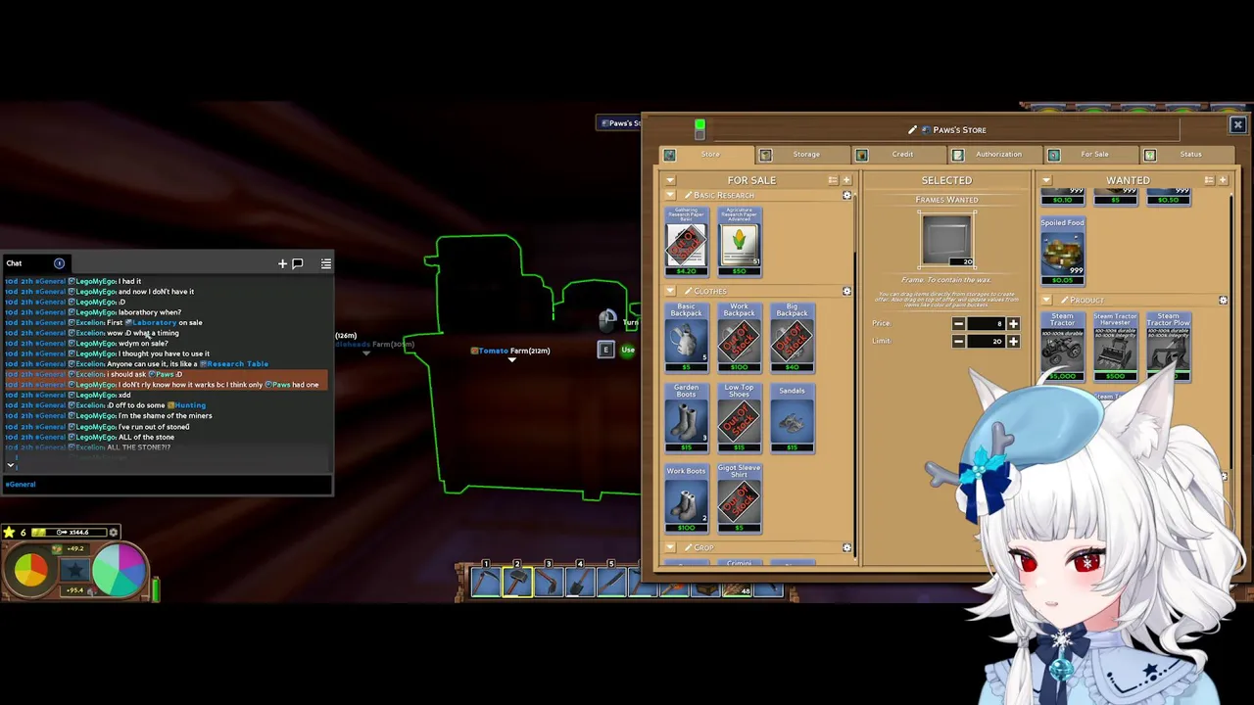Viewport: 1254px width, 705px height.
Task: Open Clothes category settings gear
Action: [847, 291]
